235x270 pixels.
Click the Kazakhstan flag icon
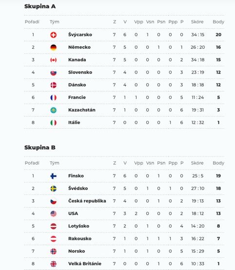(54, 110)
